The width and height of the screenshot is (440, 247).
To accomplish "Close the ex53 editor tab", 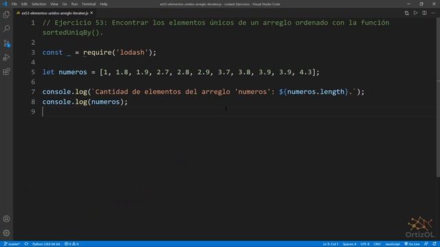I will (x=91, y=13).
